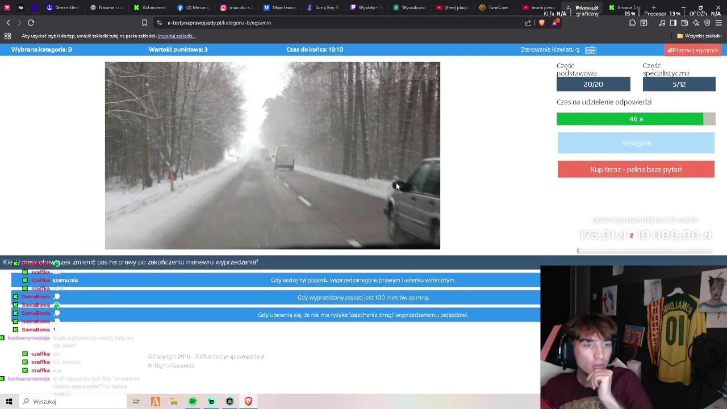Click Kup teraz - pełna baza pytań
The height and width of the screenshot is (409, 727).
(636, 169)
